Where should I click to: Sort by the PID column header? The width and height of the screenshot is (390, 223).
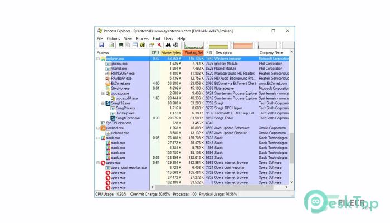pyautogui.click(x=209, y=52)
